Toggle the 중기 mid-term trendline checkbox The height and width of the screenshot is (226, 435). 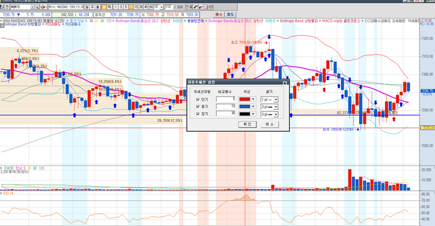point(198,107)
